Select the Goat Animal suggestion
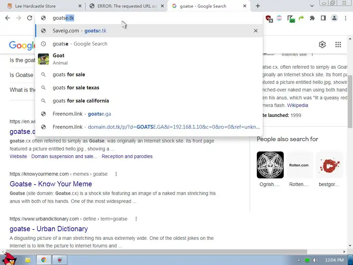Screen dimensions: 353x265 [x=149, y=59]
